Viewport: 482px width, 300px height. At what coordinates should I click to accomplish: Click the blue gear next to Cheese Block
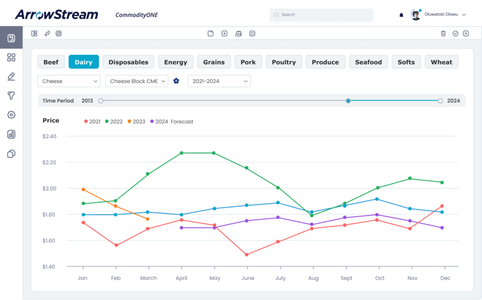pos(176,81)
